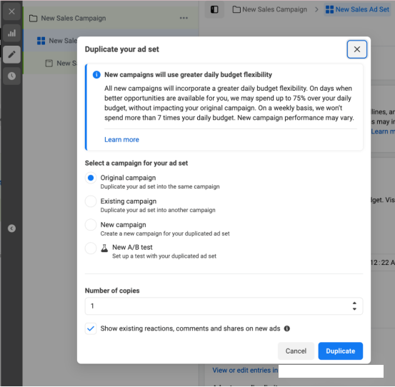Click the info icon beside reactions checkbox
This screenshot has height=387, width=395.
click(x=287, y=328)
